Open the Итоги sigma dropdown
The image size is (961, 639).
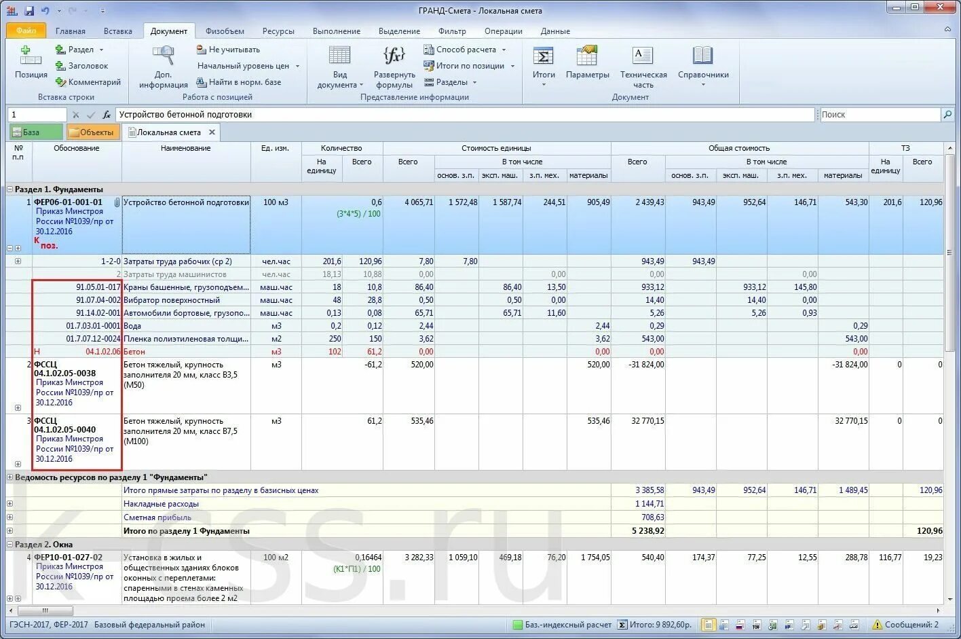[544, 85]
